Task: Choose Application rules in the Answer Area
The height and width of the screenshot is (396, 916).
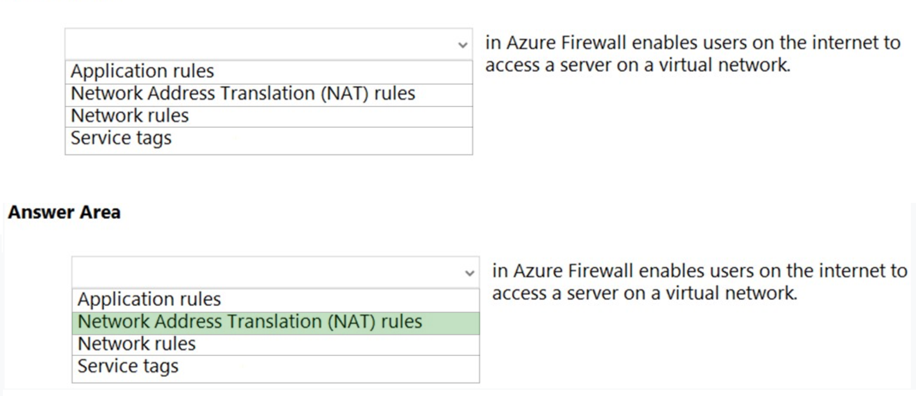Action: coord(149,299)
